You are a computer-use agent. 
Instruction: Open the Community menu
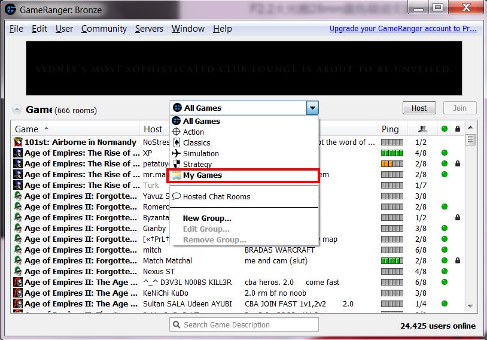click(104, 29)
